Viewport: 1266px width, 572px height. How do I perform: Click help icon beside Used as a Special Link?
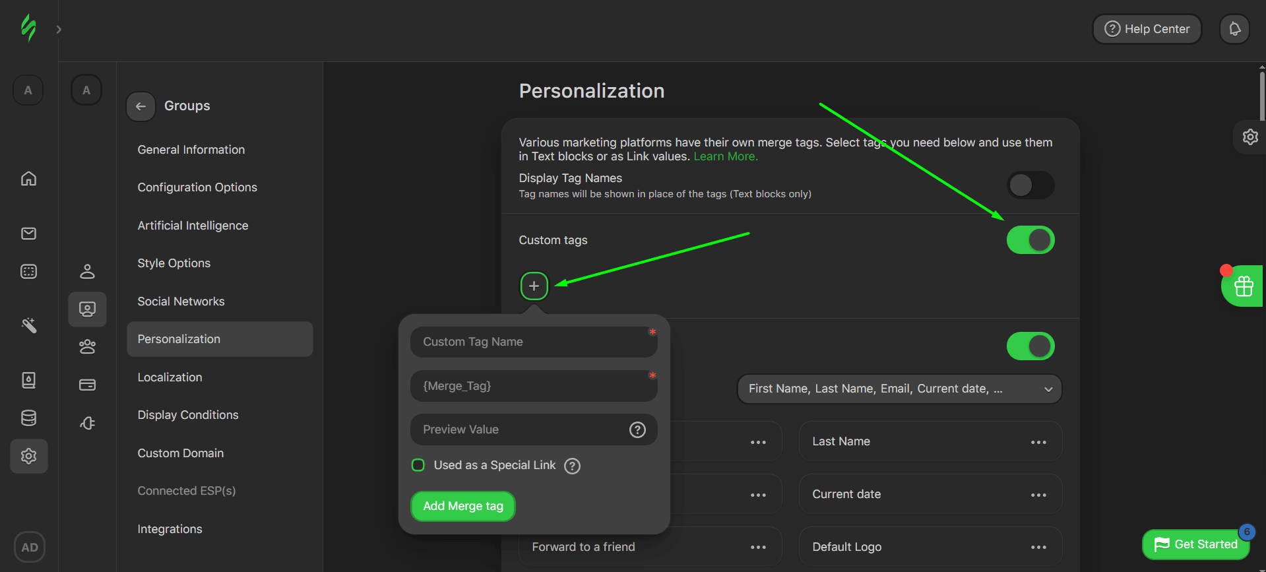pos(573,466)
